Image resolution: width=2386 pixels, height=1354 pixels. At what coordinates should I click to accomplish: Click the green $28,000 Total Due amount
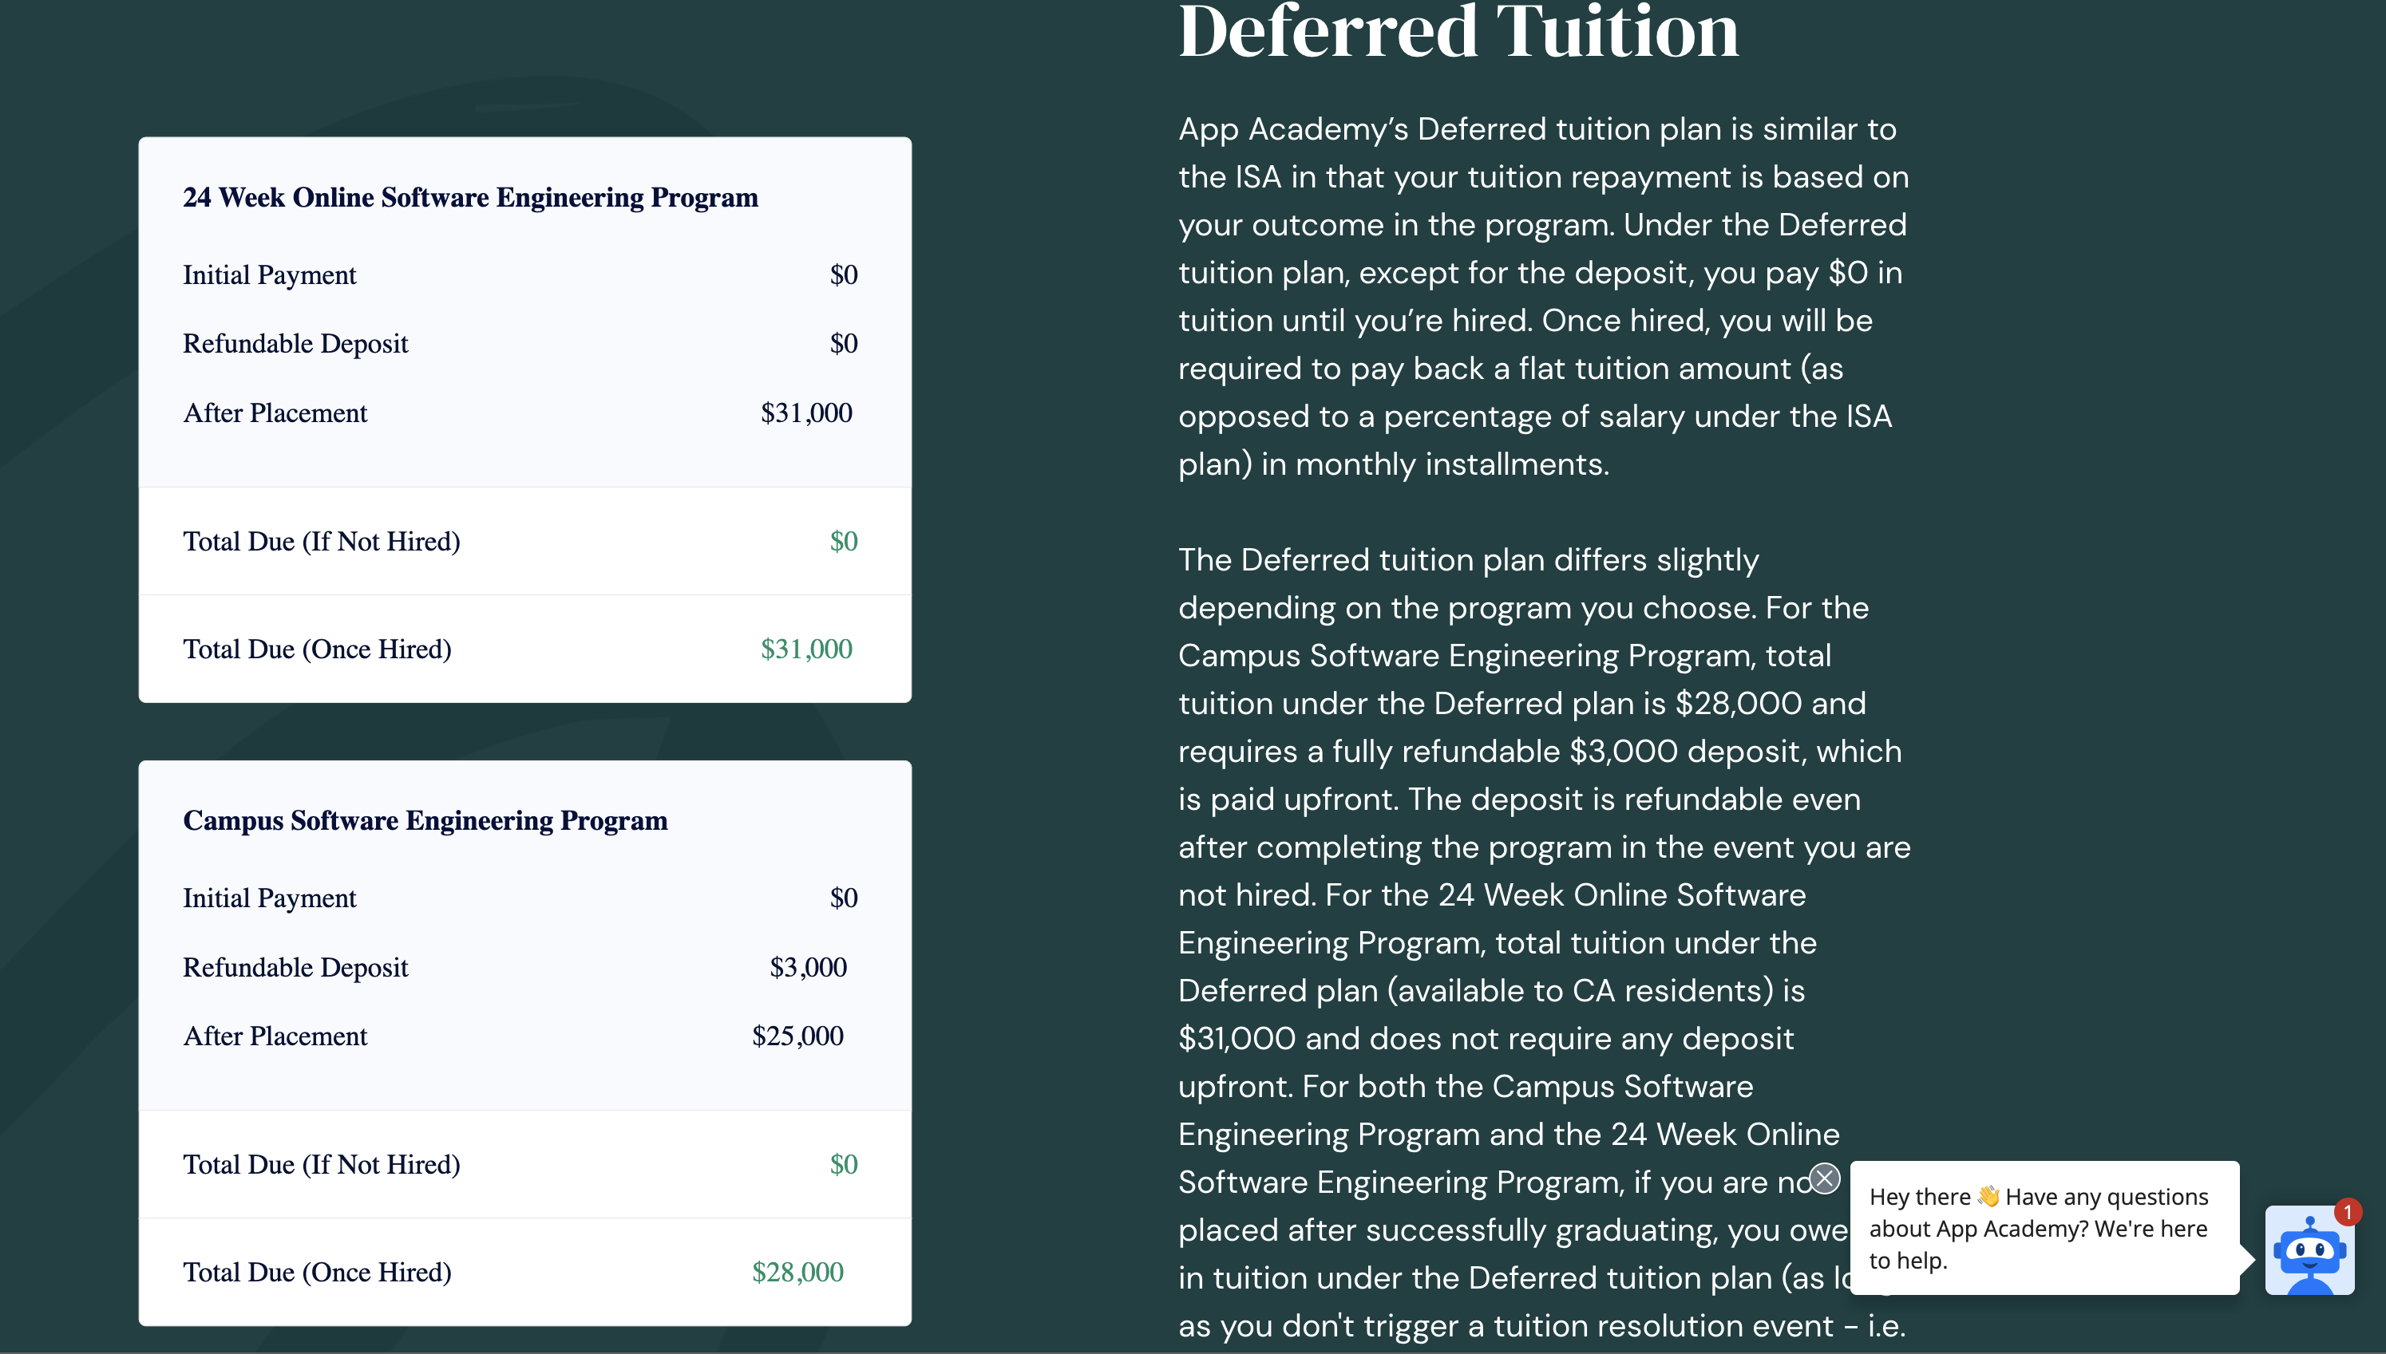[797, 1272]
